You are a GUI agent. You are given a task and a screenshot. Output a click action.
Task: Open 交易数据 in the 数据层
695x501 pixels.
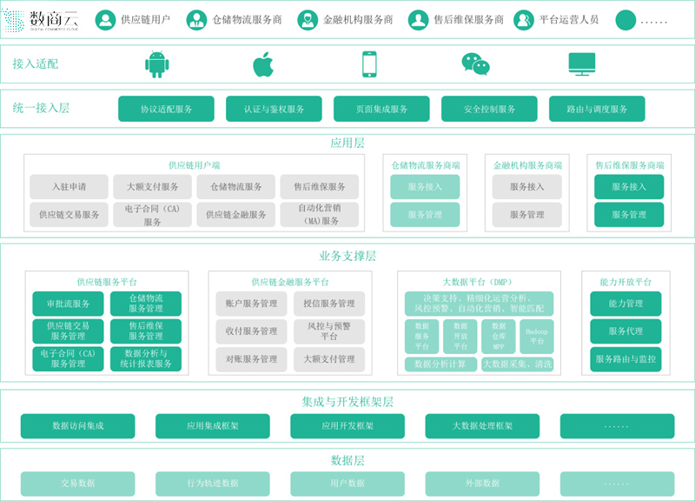78,482
